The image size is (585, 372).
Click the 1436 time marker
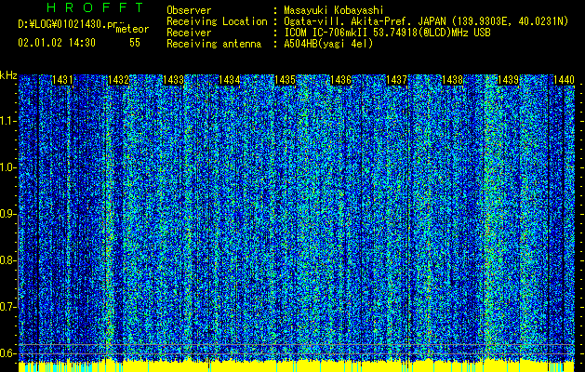(340, 80)
